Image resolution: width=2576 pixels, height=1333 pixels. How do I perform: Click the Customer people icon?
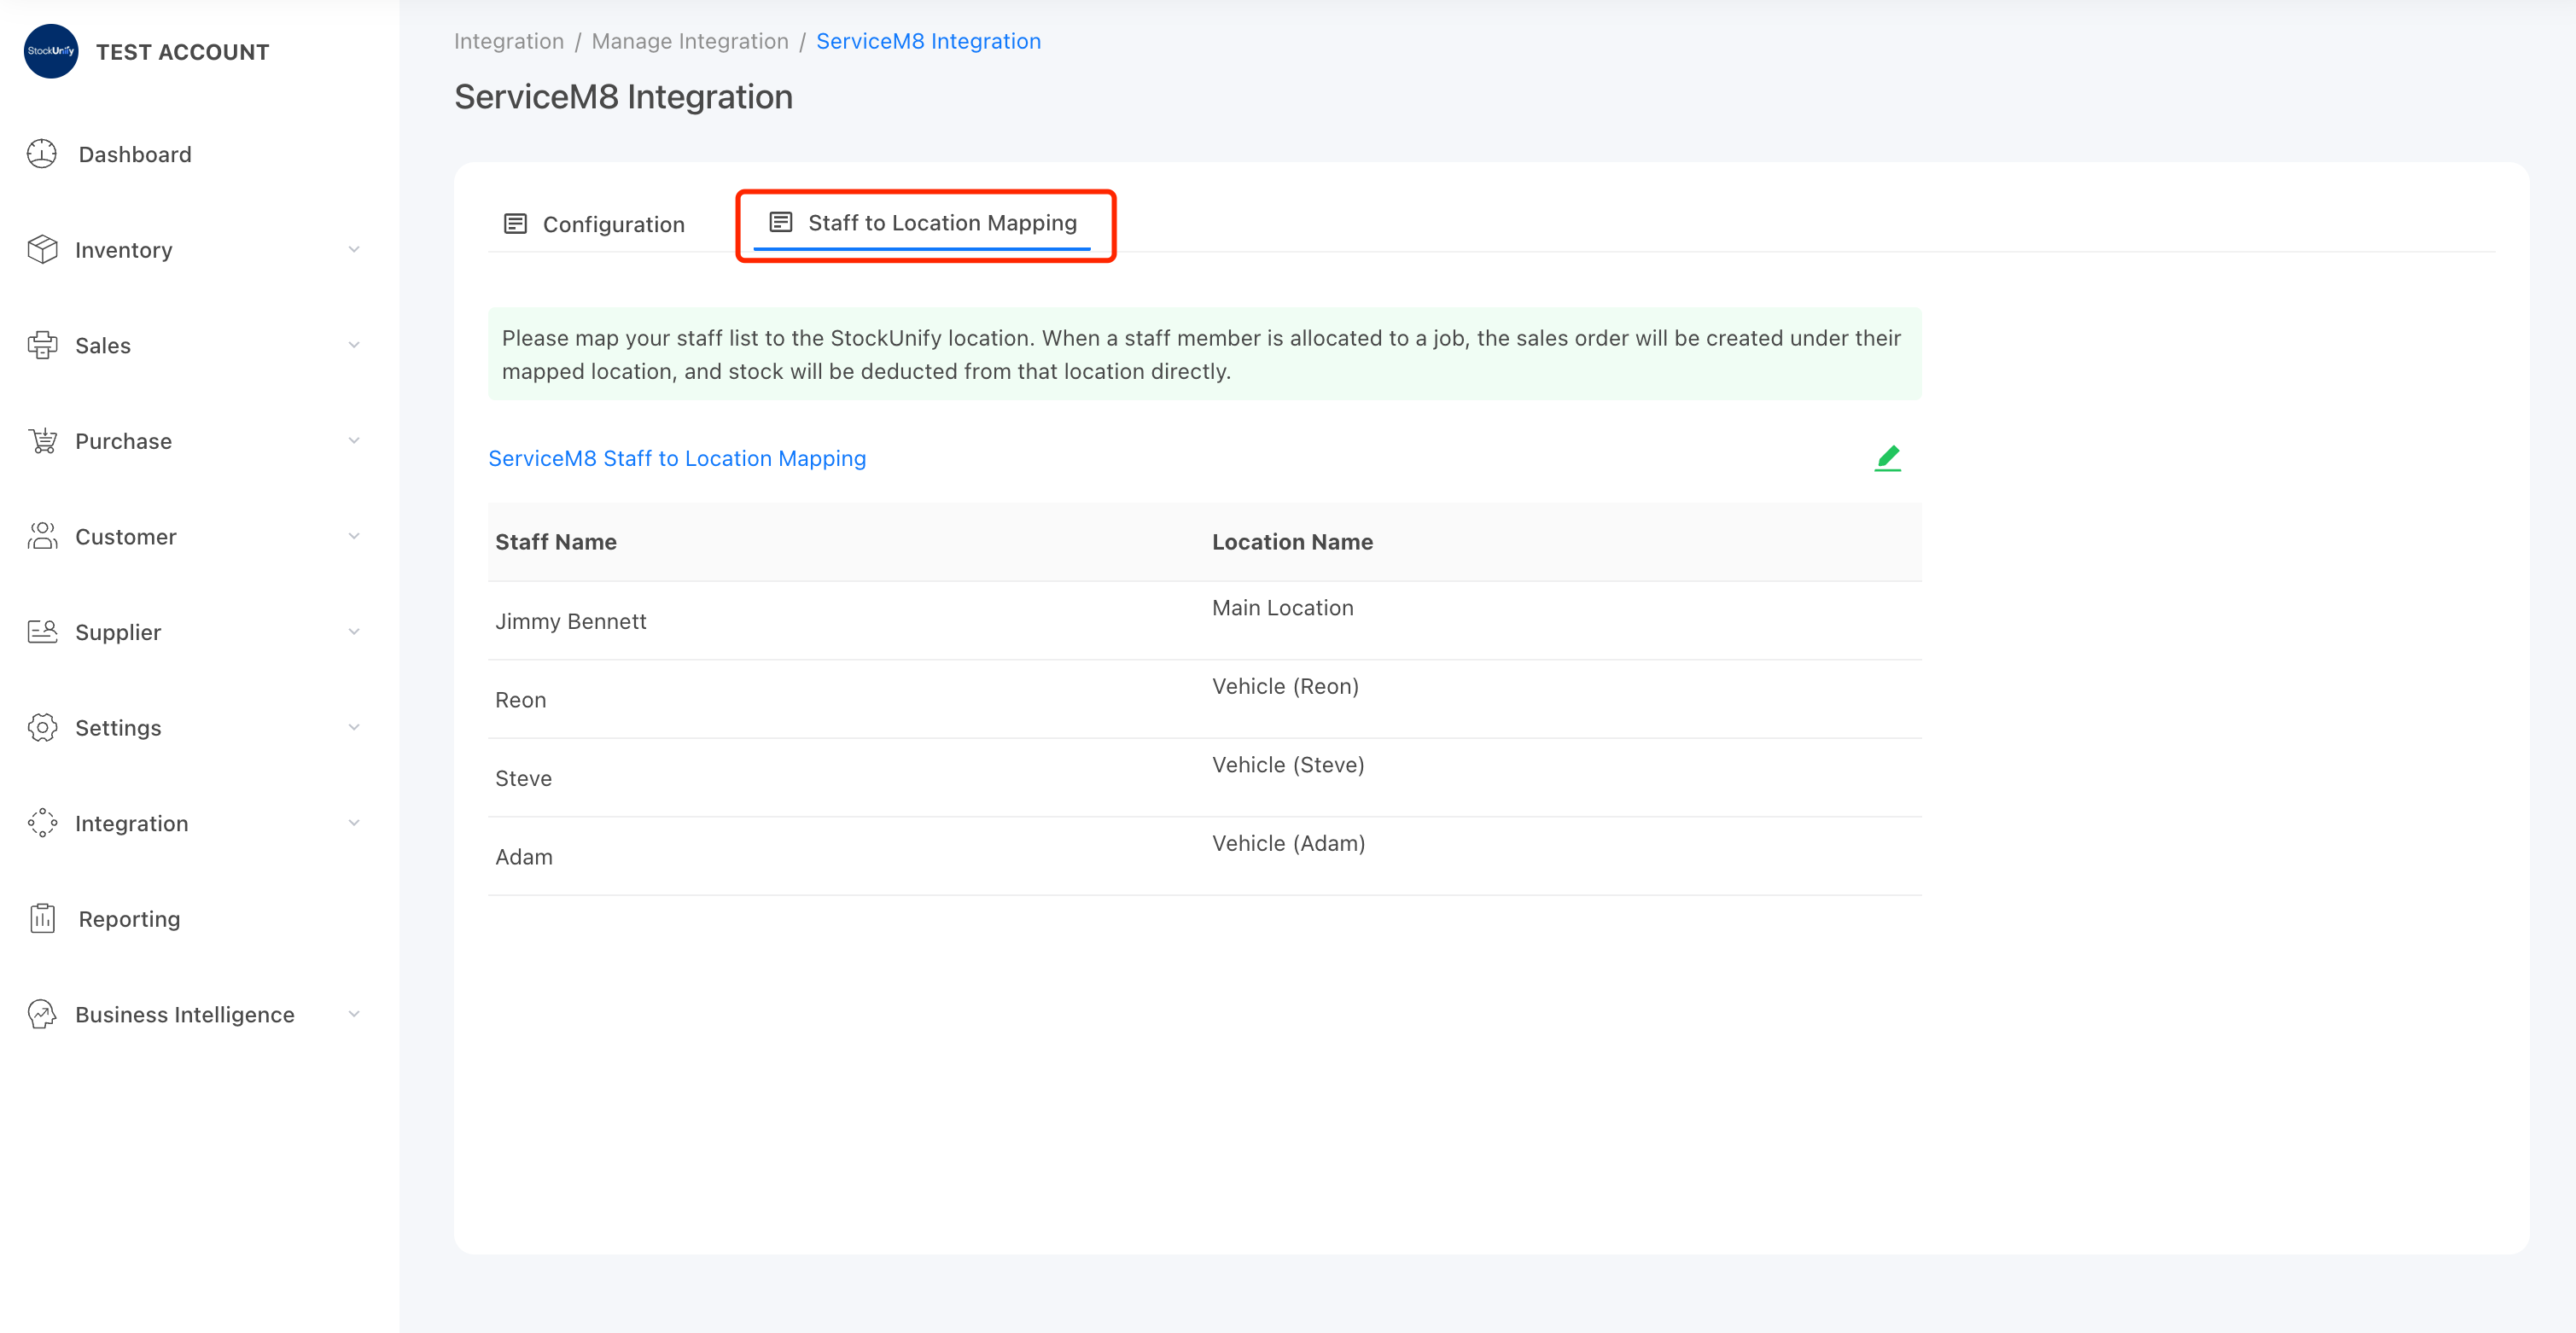pyautogui.click(x=42, y=536)
